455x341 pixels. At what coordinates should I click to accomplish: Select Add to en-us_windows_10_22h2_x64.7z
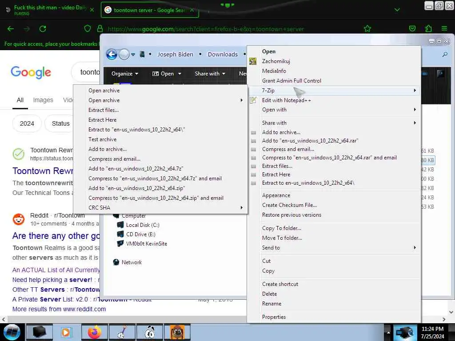pos(136,168)
